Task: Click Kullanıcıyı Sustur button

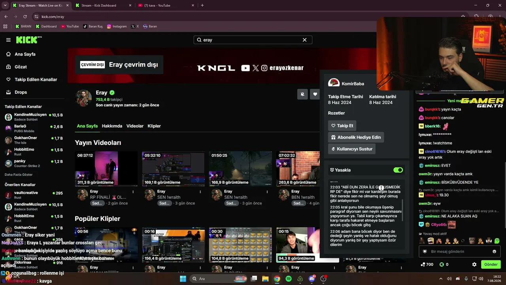Action: tap(351, 149)
